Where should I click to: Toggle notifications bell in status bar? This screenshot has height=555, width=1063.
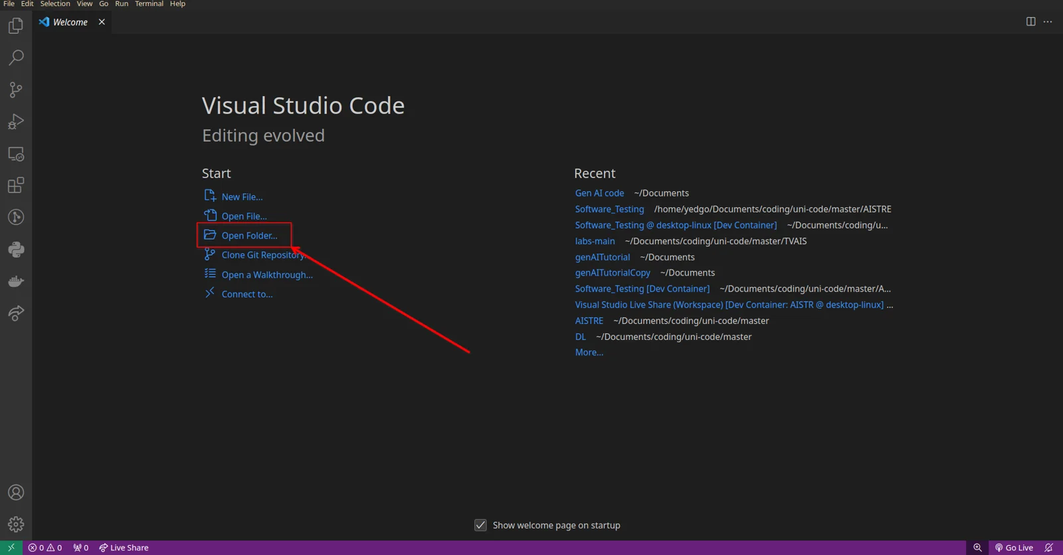[x=1049, y=548]
